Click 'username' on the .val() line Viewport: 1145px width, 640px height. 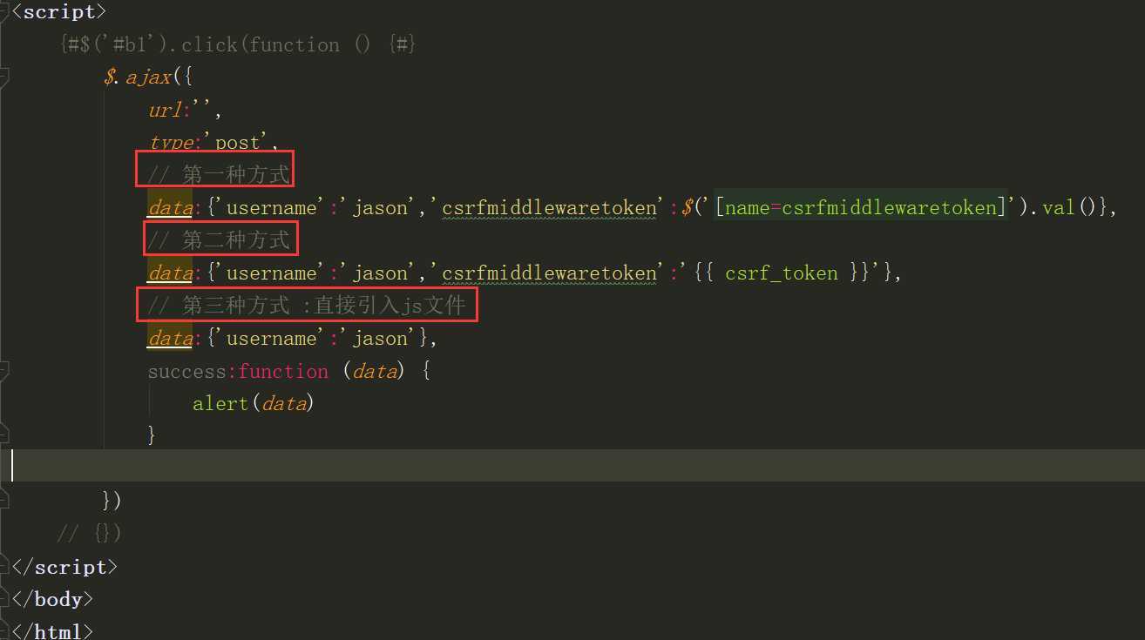(273, 208)
